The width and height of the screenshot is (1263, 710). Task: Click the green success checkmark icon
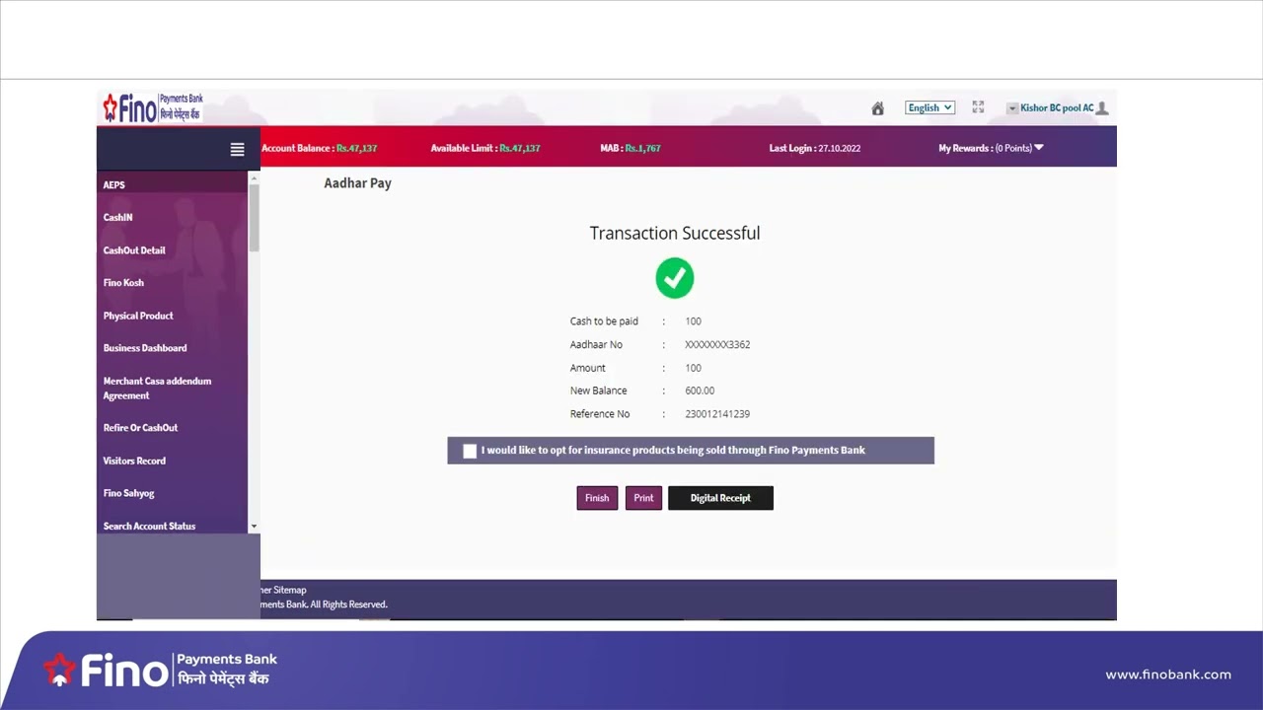tap(675, 278)
